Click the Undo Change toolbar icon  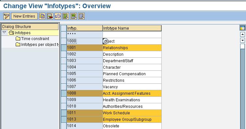point(58,16)
